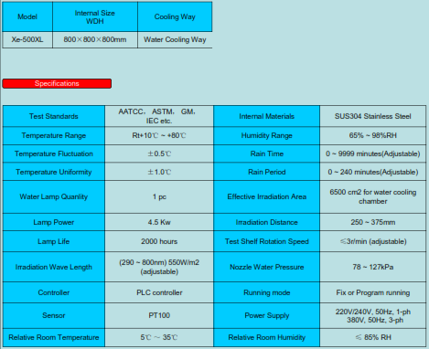Screen dimensions: 429x349
Task: Select the Test Standards label
Action: coord(54,116)
